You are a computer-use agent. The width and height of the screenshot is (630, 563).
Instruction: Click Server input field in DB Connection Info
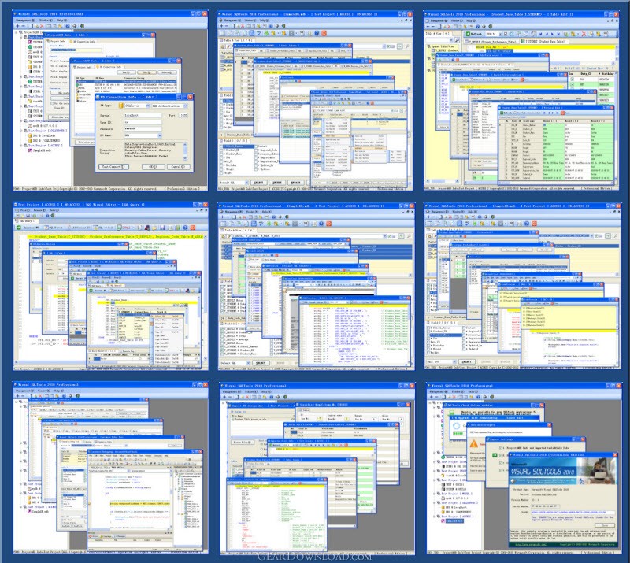tap(143, 115)
